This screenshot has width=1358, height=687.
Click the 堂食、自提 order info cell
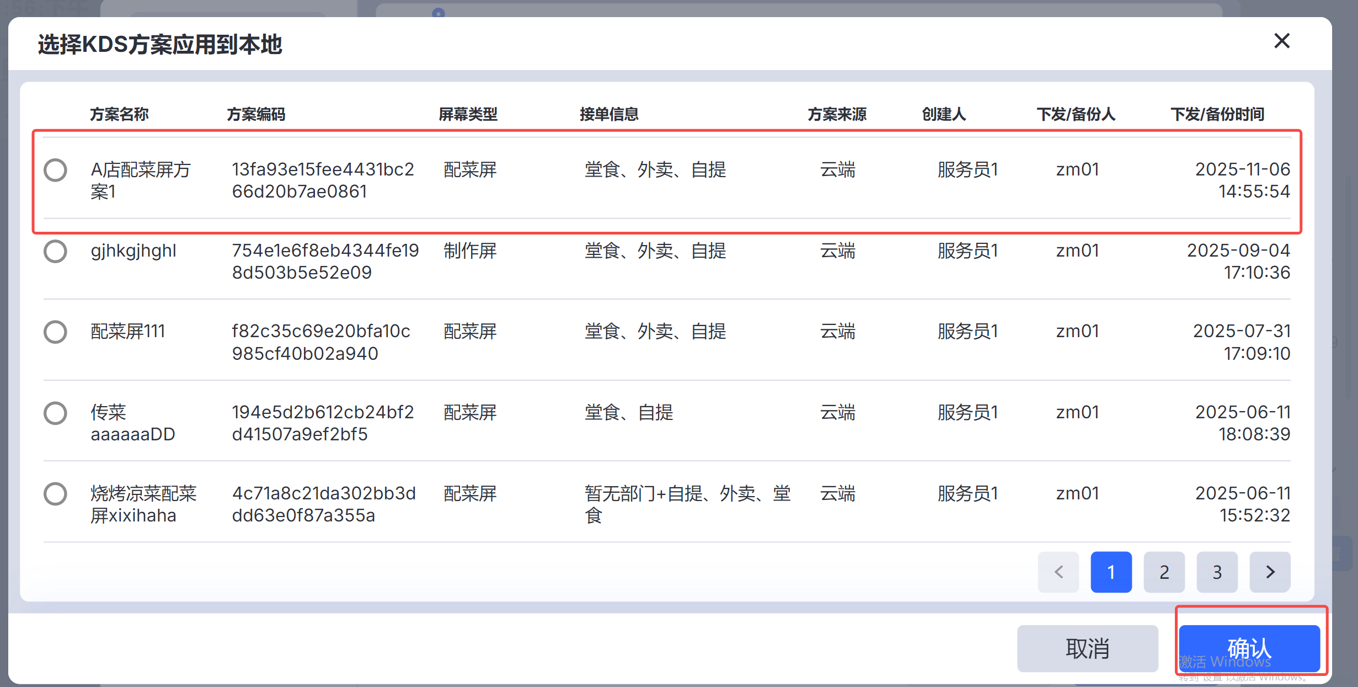(x=629, y=413)
